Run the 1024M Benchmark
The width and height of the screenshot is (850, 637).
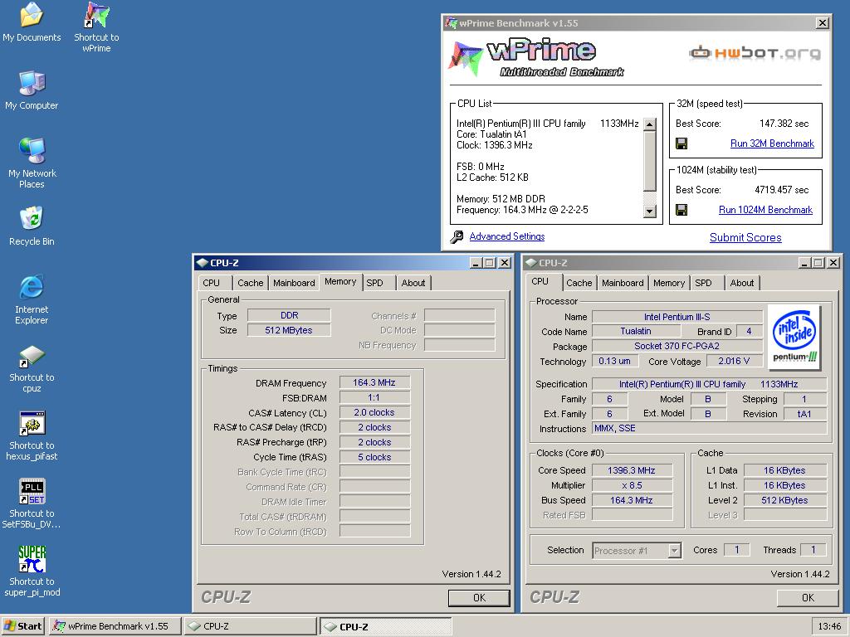[765, 210]
